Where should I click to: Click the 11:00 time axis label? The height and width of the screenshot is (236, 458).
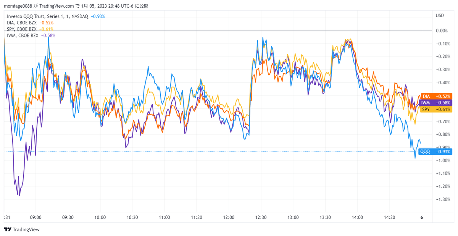(164, 217)
